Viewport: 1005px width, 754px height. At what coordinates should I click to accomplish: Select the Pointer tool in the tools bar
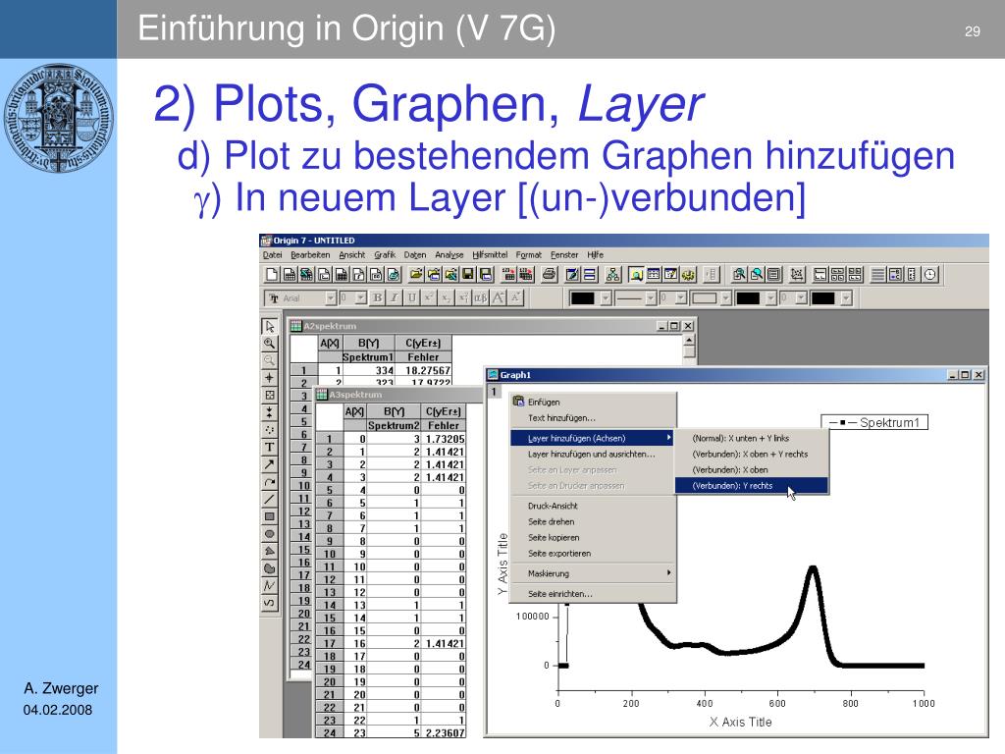point(270,326)
